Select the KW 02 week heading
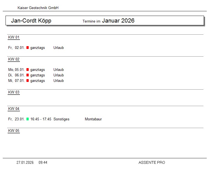Viewport: 215px width, 169px height. 14,59
